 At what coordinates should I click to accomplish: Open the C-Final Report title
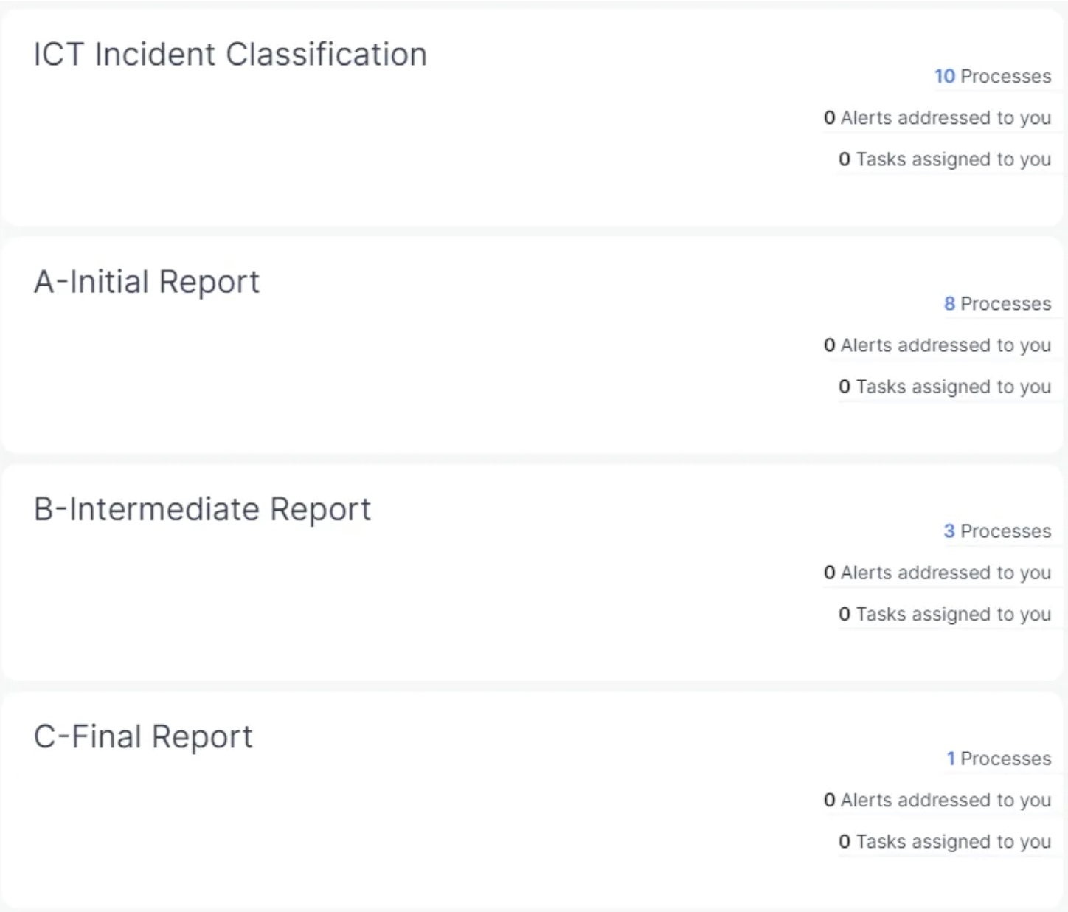pyautogui.click(x=143, y=736)
